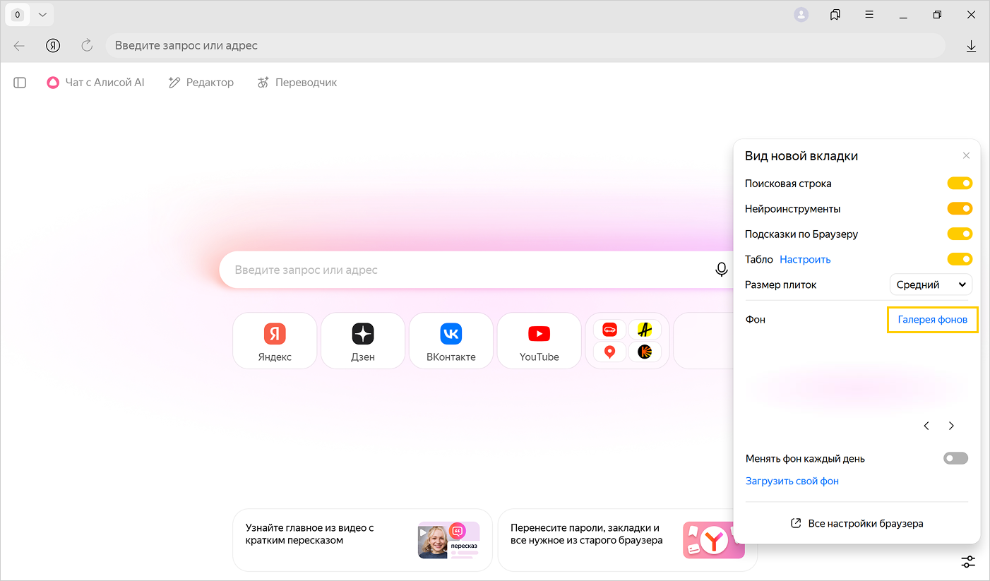The width and height of the screenshot is (990, 581).
Task: Click Все настройки браузера
Action: coord(857,524)
